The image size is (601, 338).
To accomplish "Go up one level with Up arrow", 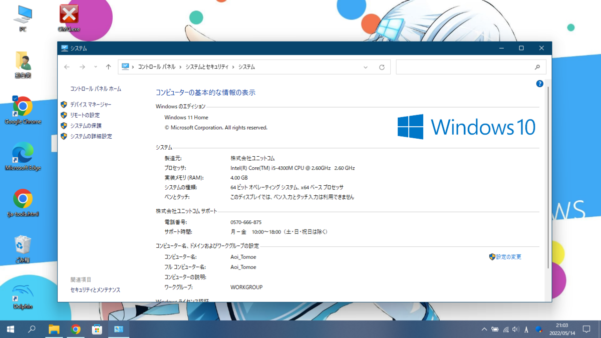I will tap(108, 67).
